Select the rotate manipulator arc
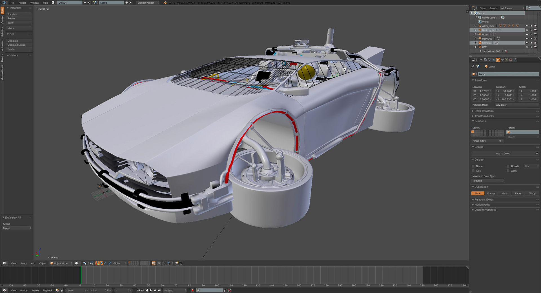The height and width of the screenshot is (293, 541). point(105,263)
